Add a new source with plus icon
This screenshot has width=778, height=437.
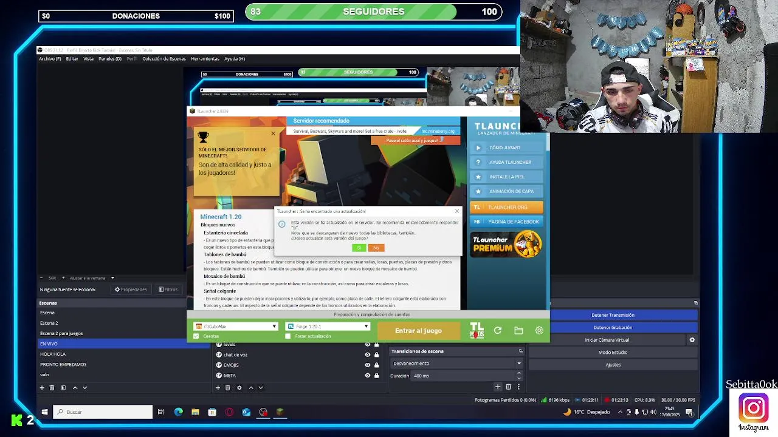pyautogui.click(x=218, y=388)
